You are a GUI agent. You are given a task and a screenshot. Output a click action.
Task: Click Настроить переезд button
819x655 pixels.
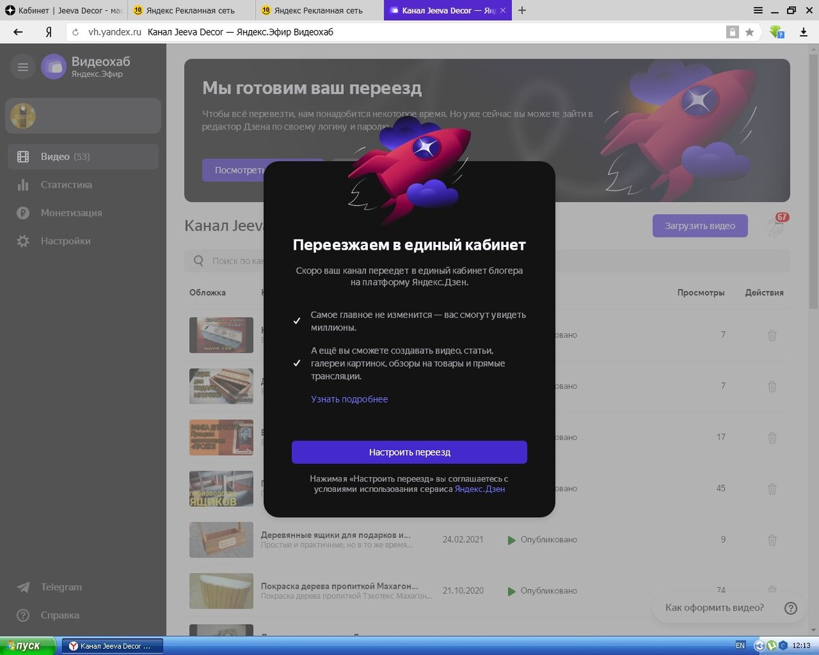pos(409,452)
